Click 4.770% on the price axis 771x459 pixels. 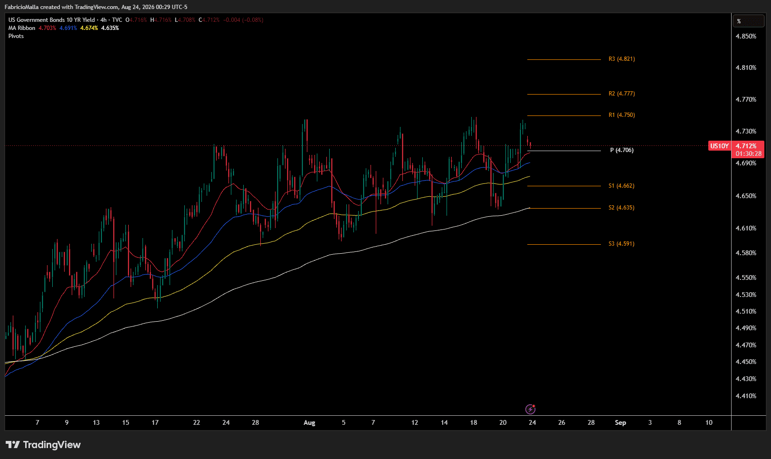(x=746, y=99)
